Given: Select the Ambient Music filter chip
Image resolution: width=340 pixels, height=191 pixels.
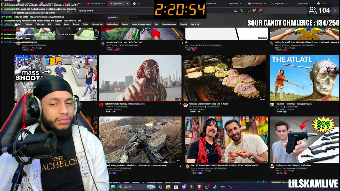Looking at the screenshot, I should (x=112, y=24).
